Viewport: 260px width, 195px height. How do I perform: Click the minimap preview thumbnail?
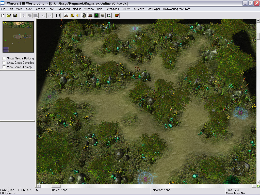18,37
